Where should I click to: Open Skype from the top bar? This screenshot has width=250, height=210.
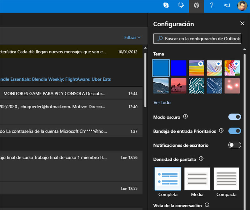pos(166,5)
